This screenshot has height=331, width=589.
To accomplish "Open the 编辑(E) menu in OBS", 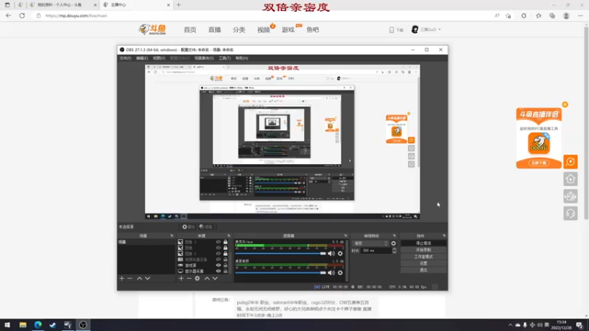I will coord(142,58).
